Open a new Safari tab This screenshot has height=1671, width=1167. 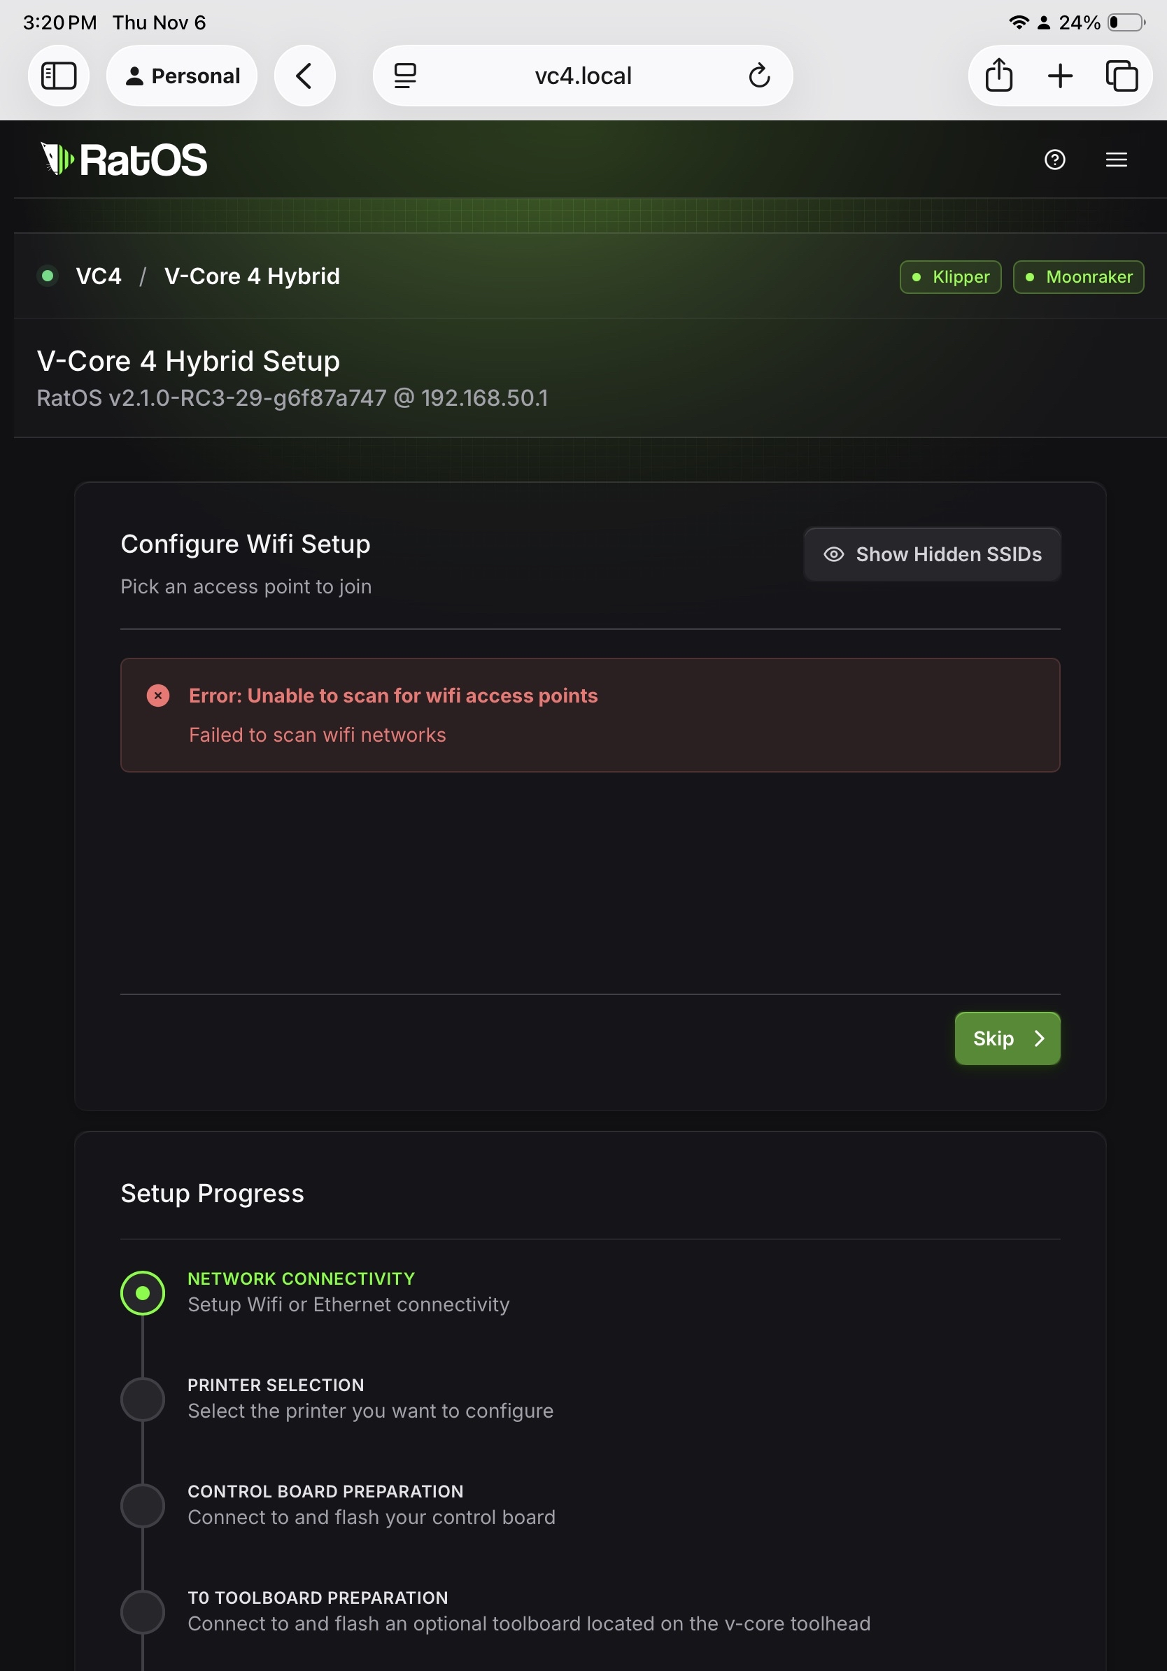(1060, 76)
